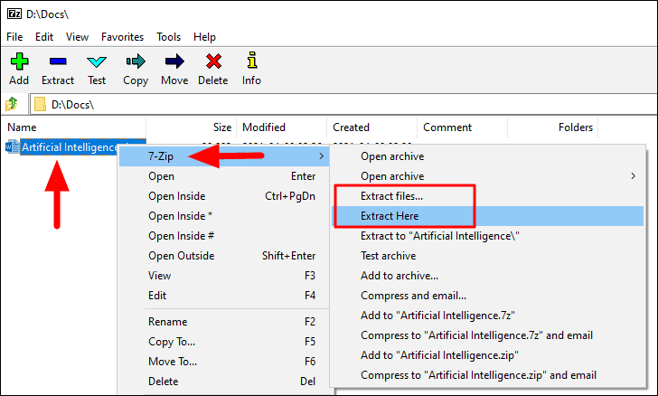The image size is (658, 396).
Task: Select Extract to "Artificial Intelligence\"
Action: point(488,236)
